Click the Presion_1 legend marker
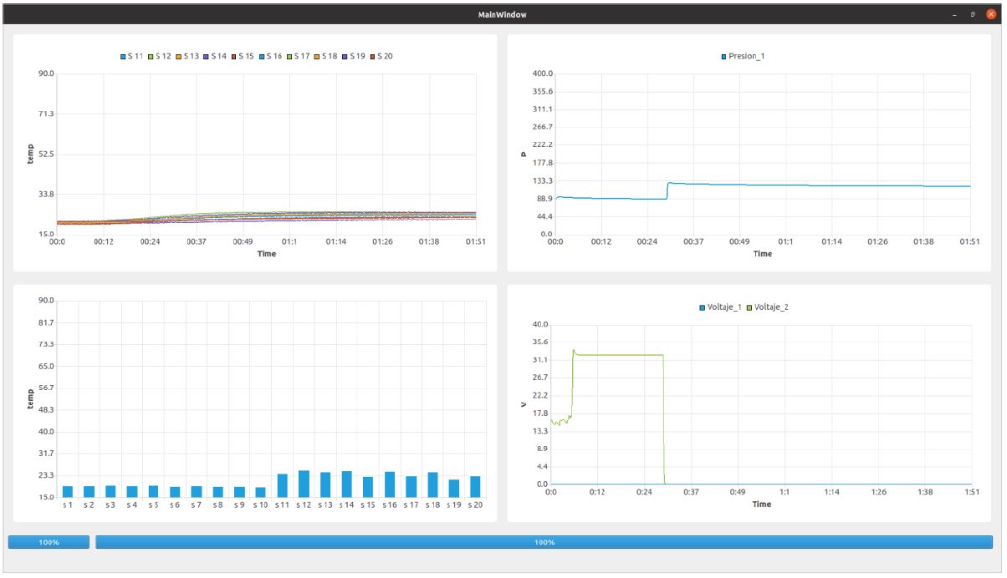The width and height of the screenshot is (1007, 578). point(724,57)
